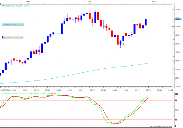The image size is (183, 128).
Task: Click the 02/10 date axis label
Action: 92,90
